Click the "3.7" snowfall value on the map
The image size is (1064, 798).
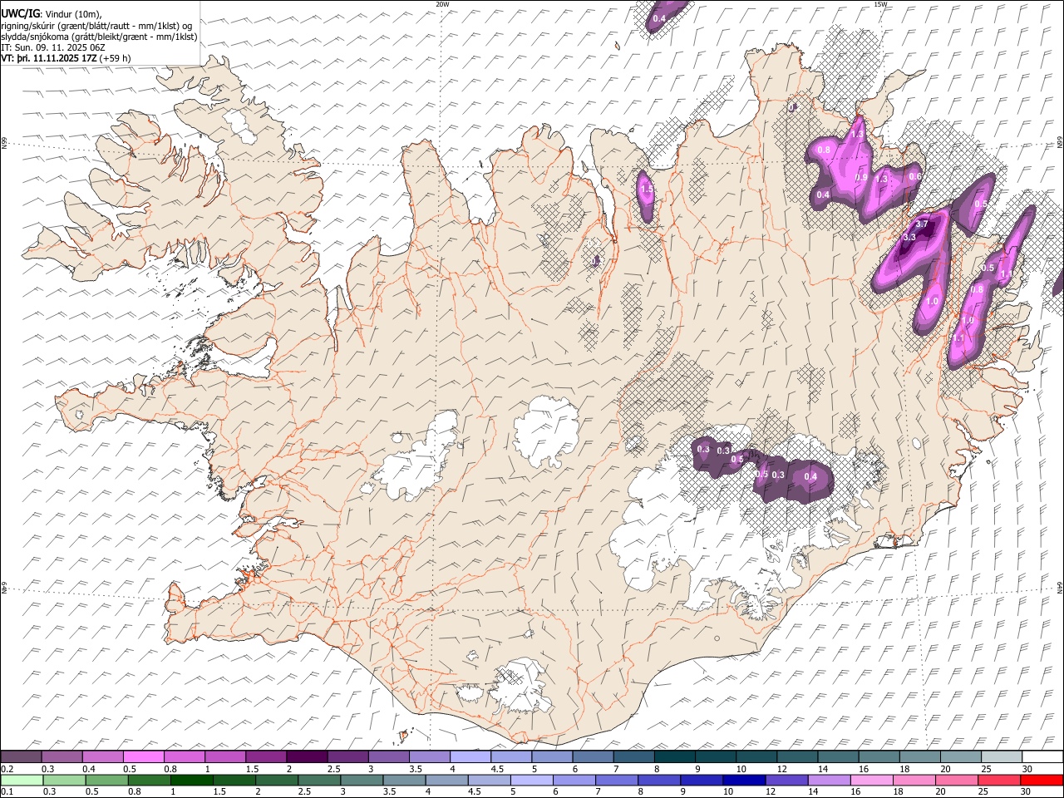[921, 224]
